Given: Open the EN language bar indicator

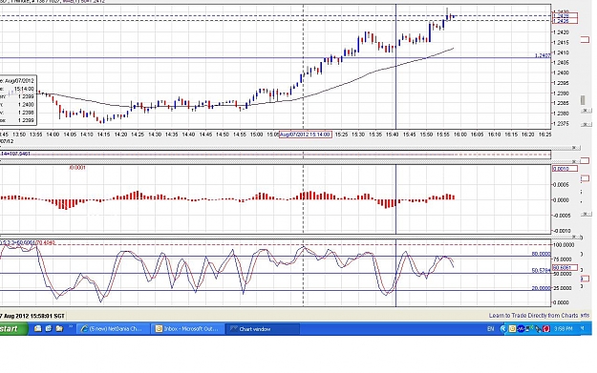Looking at the screenshot, I should pyautogui.click(x=490, y=329).
